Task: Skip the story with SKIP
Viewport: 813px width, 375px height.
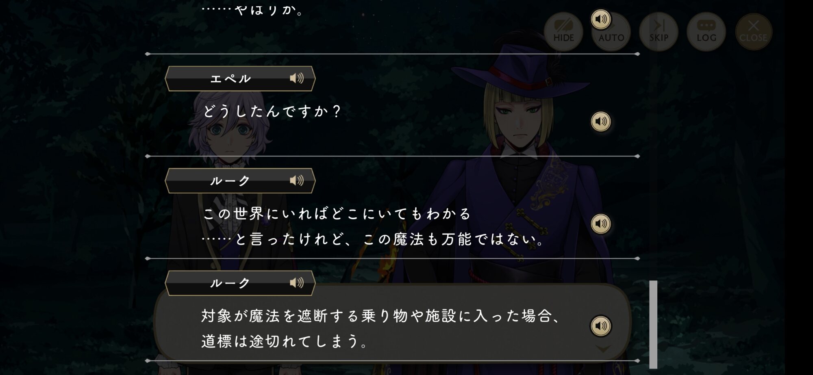Action: coord(659,32)
